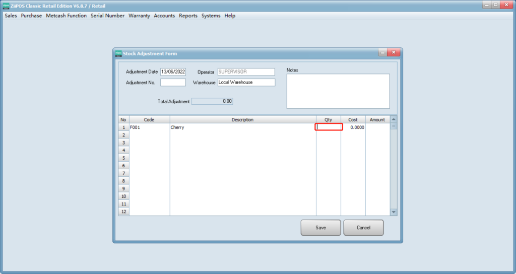Click the Description column header
516x274 pixels.
(242, 120)
